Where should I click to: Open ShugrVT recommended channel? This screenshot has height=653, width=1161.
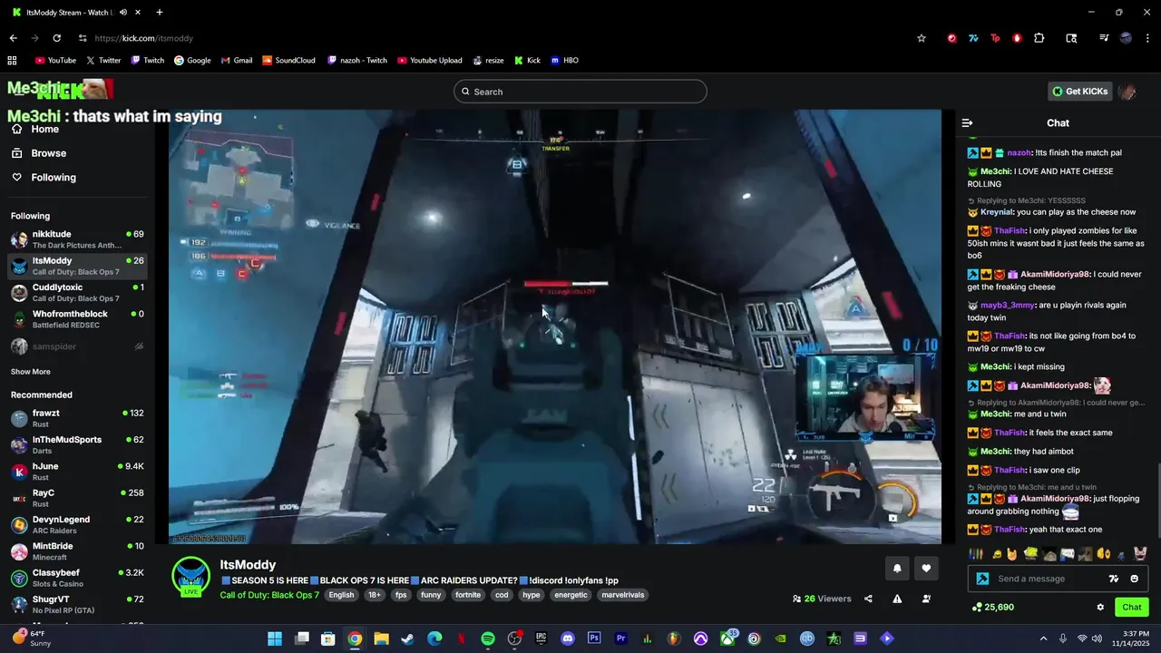(x=77, y=604)
